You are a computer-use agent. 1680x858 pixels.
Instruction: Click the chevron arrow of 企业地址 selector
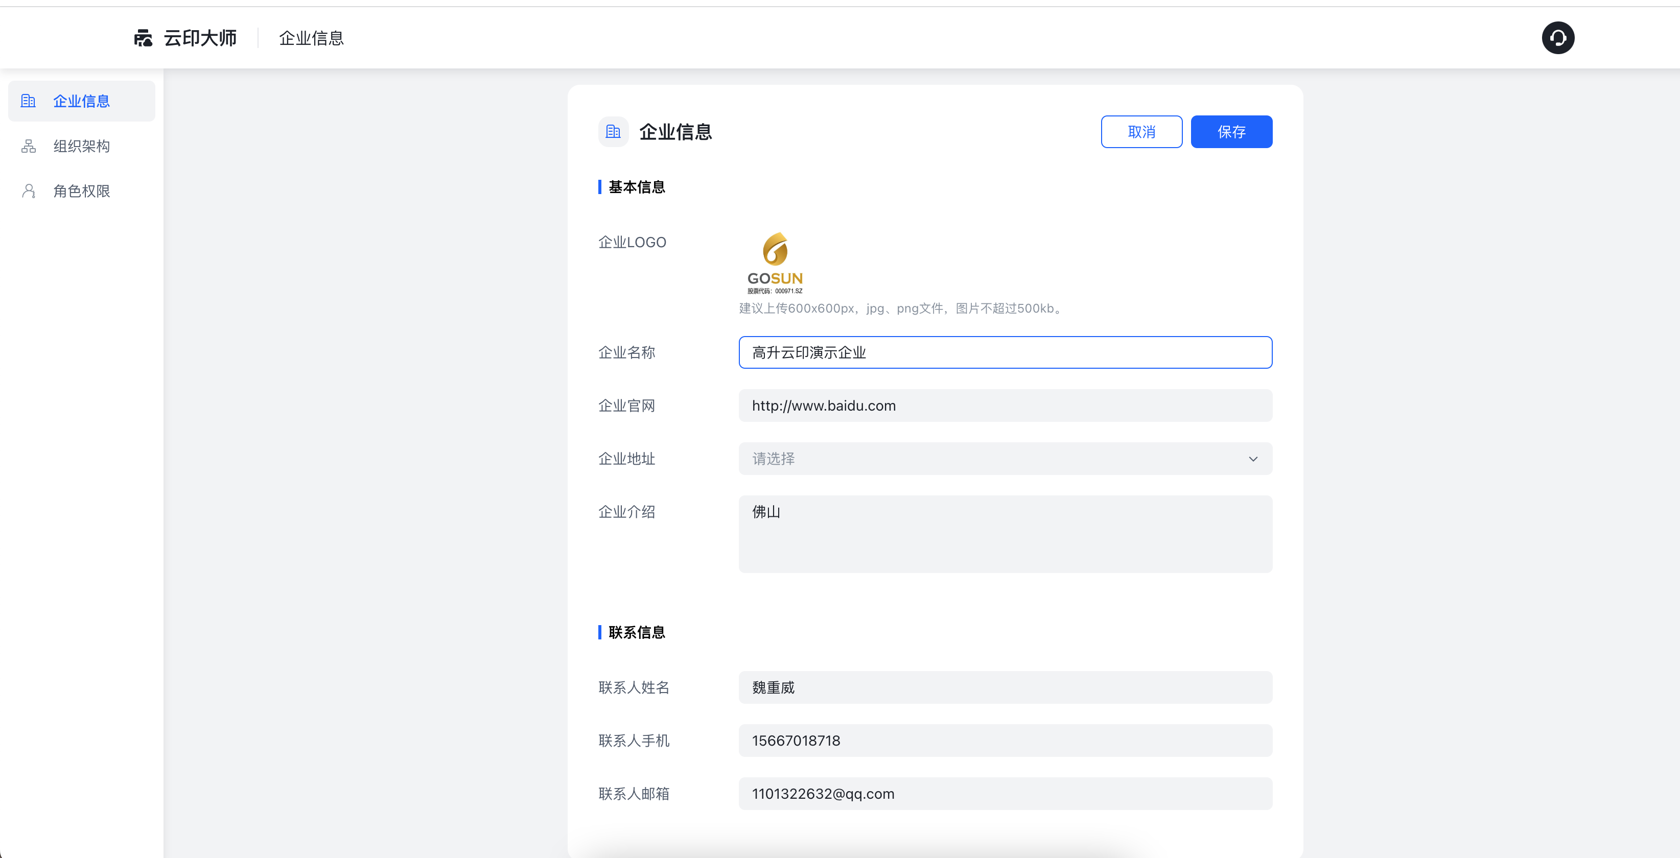click(1253, 459)
